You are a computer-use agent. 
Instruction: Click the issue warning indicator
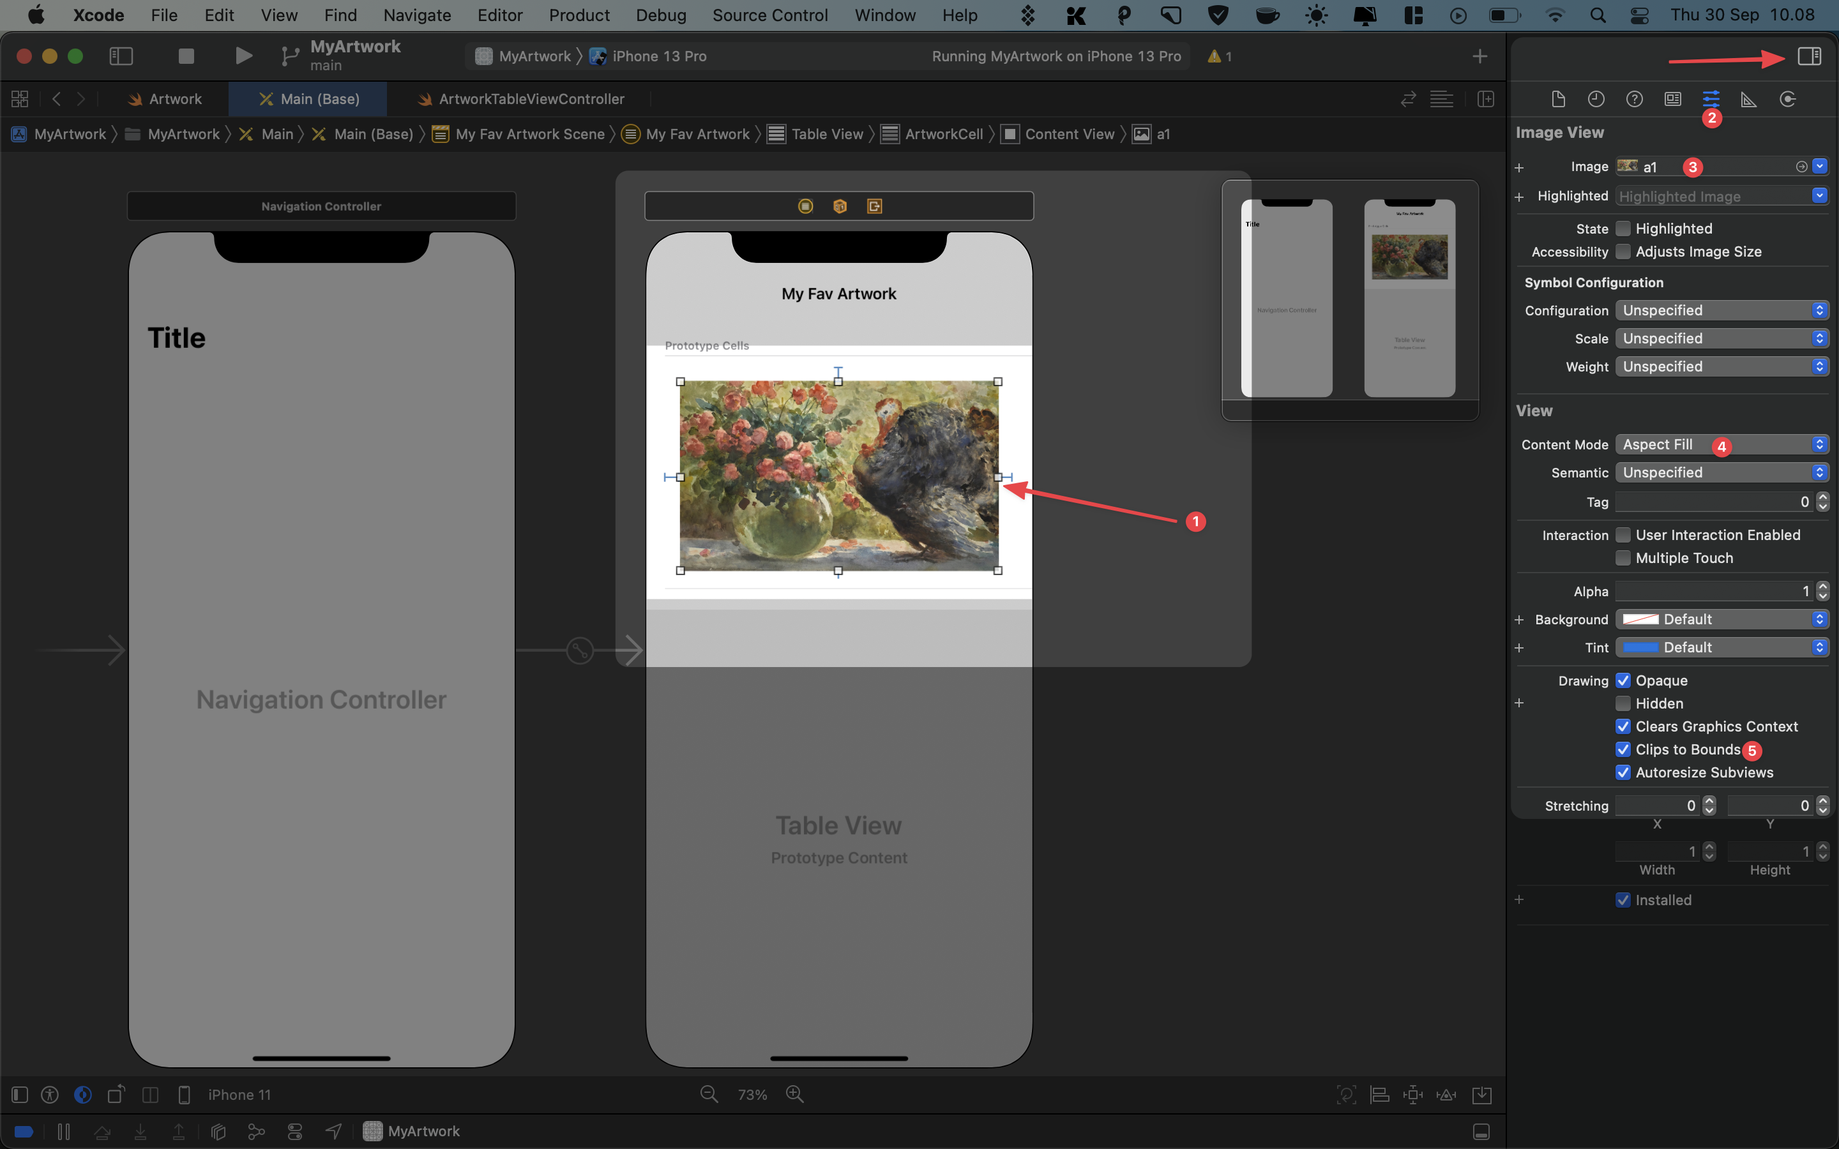pyautogui.click(x=1220, y=56)
